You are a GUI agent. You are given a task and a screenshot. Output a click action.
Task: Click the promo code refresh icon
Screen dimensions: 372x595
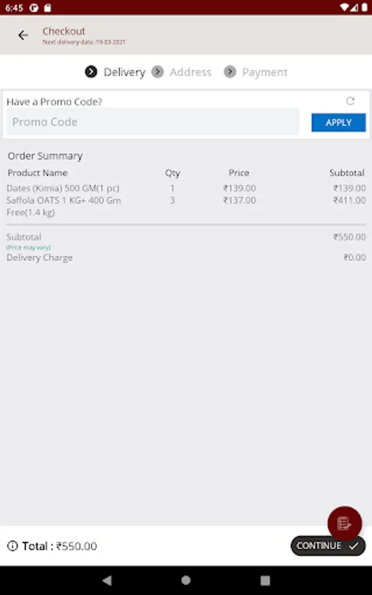tap(350, 101)
